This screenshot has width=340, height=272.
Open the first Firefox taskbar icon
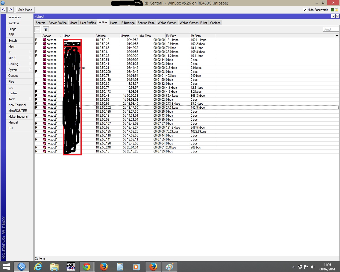click(104, 267)
